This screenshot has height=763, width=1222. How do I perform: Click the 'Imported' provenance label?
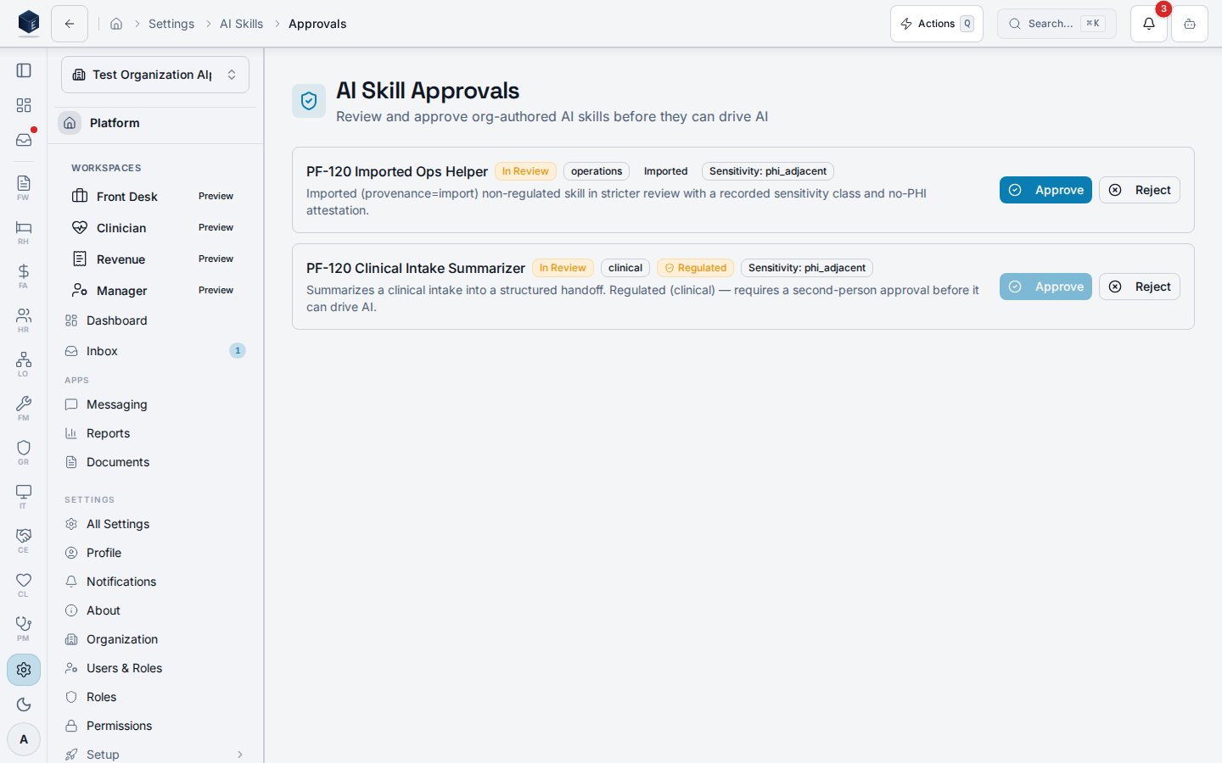(x=665, y=171)
